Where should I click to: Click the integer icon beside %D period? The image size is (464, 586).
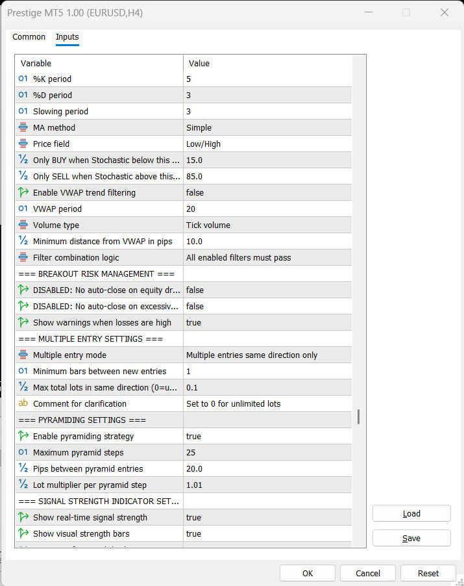pos(23,95)
